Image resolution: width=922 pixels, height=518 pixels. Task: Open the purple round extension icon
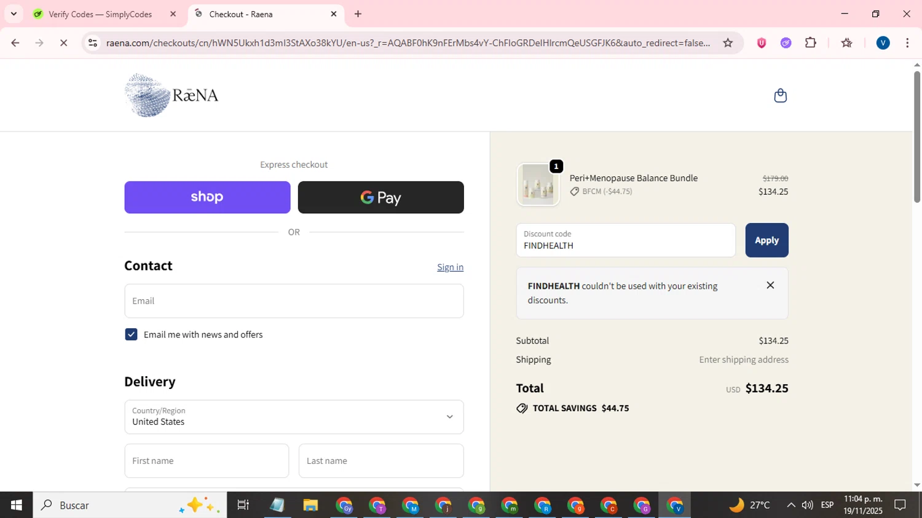(786, 43)
